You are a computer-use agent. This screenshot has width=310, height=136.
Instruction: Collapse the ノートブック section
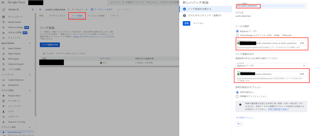30,75
